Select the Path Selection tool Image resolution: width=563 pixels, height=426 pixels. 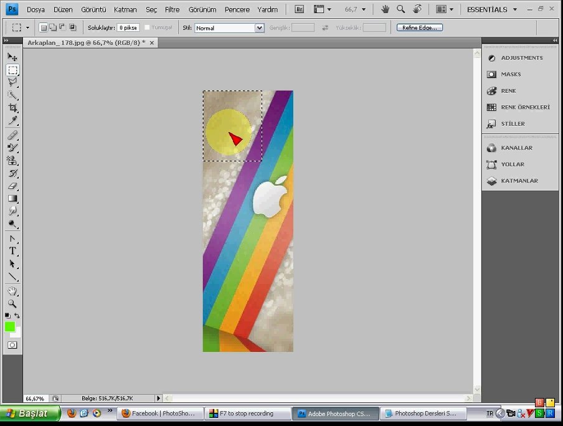coord(12,264)
